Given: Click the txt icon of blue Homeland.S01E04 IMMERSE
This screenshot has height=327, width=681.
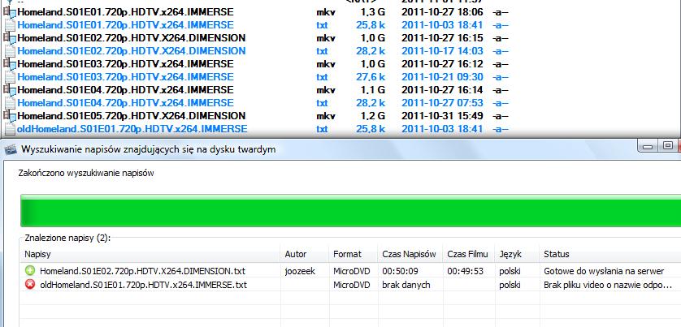Looking at the screenshot, I should click(x=9, y=103).
